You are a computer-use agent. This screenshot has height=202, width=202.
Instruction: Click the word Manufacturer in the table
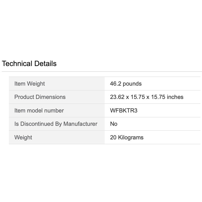pyautogui.click(x=80, y=124)
